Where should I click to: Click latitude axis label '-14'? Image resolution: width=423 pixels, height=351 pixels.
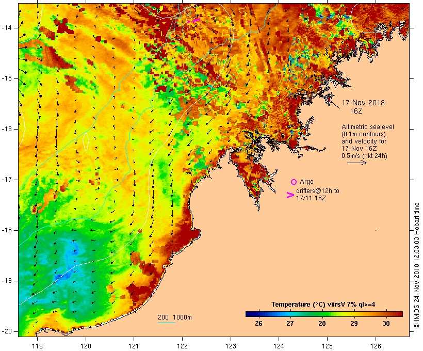(7, 28)
